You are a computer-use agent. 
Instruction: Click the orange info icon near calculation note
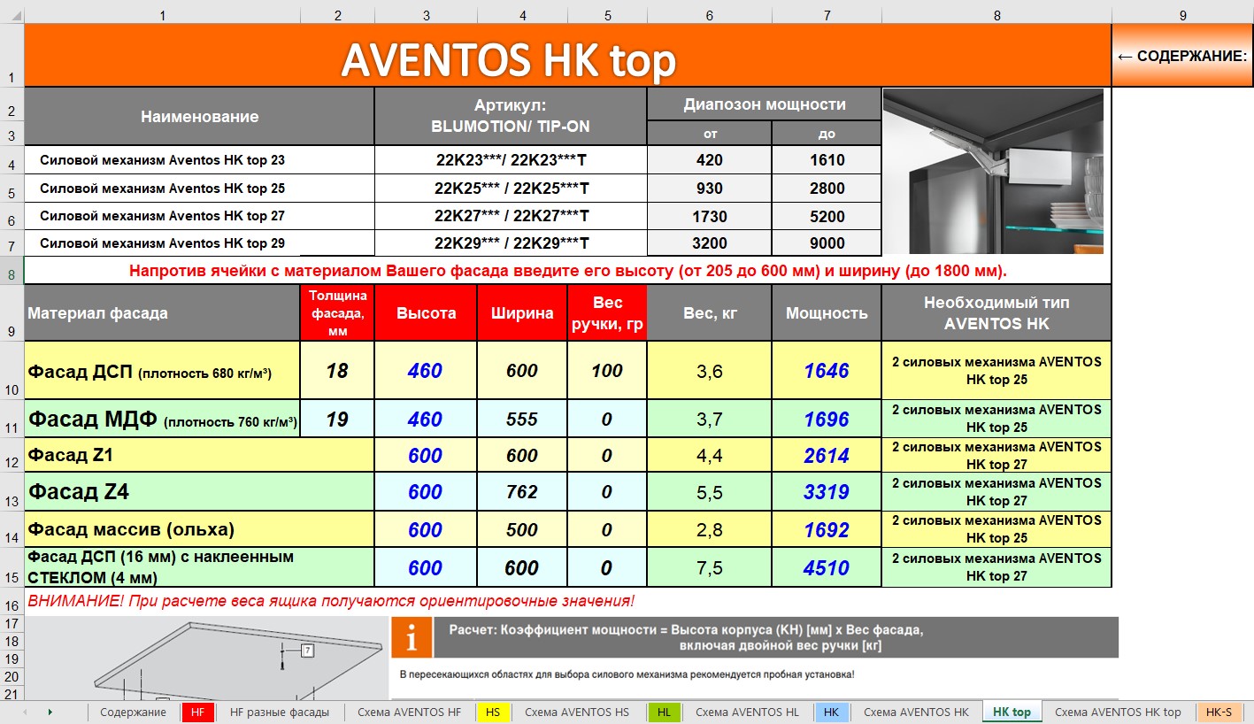[412, 637]
